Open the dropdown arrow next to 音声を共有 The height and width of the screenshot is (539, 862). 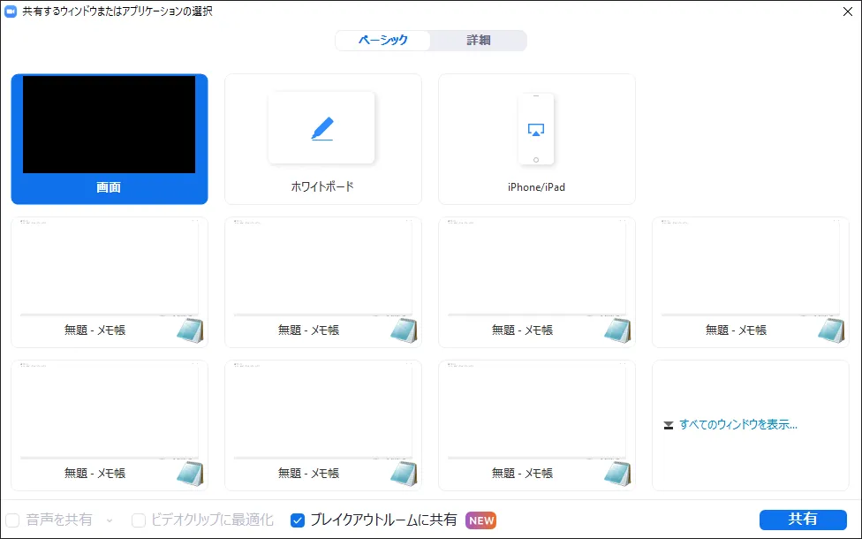[110, 520]
